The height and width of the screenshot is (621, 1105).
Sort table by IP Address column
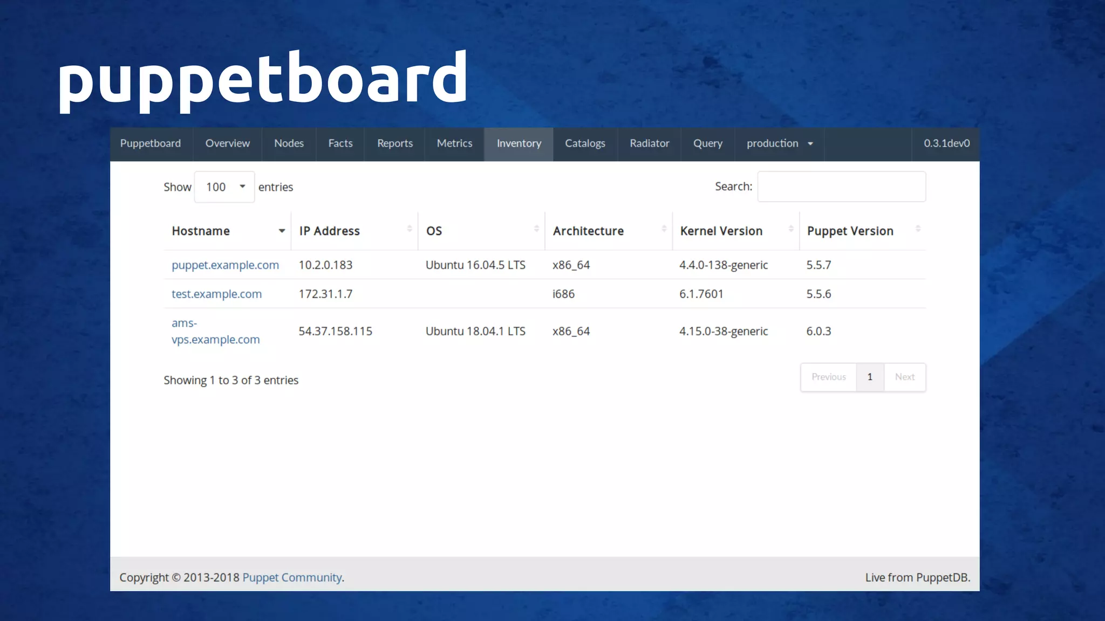pos(354,231)
